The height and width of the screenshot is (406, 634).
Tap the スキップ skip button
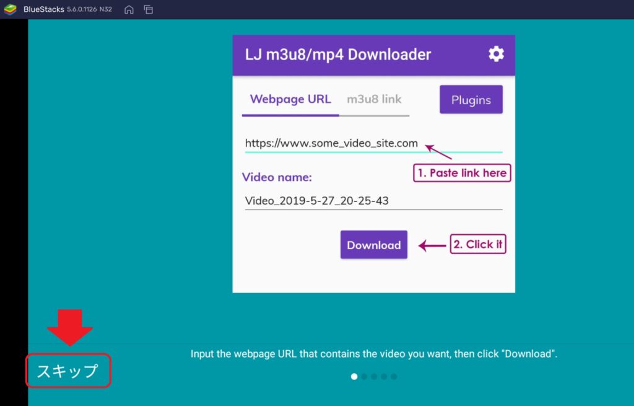(68, 371)
